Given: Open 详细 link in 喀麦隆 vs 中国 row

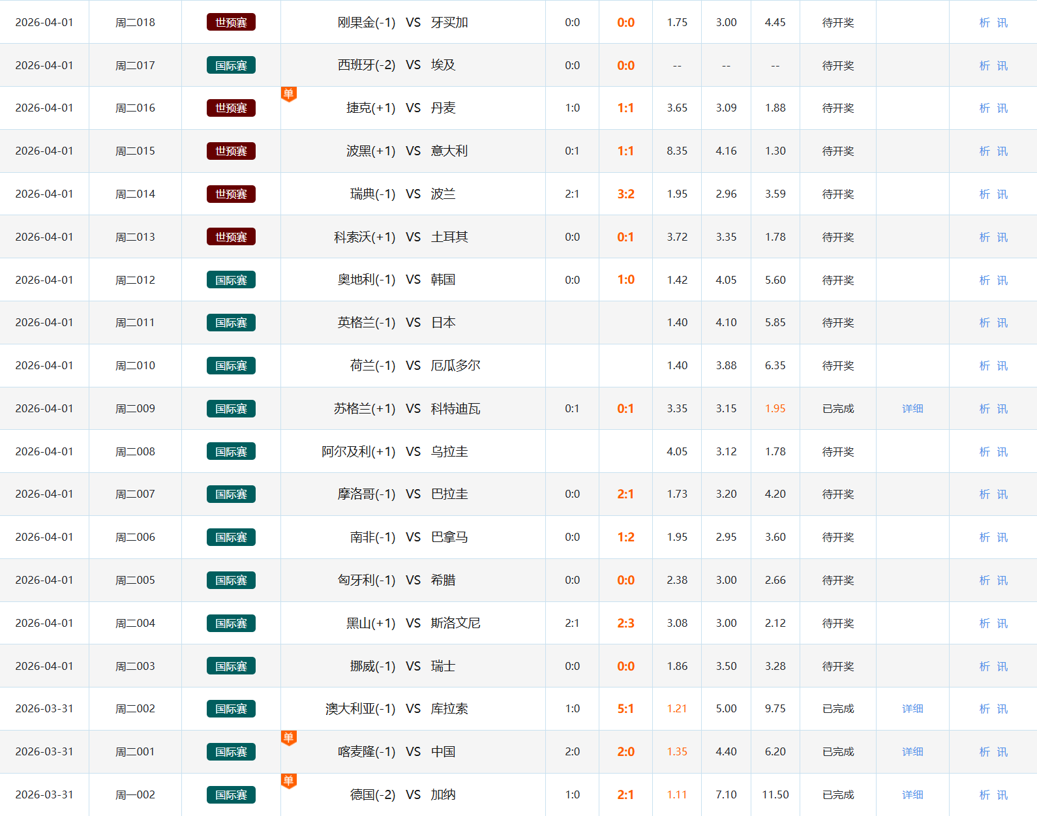Looking at the screenshot, I should click(x=912, y=752).
